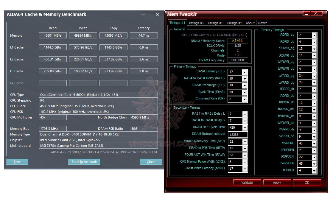This screenshot has height=201, width=330.
Task: Click the Memory Read value 46601 MB/s
Action: click(53, 35)
